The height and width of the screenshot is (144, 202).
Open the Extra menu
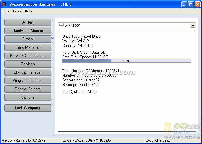click(17, 11)
